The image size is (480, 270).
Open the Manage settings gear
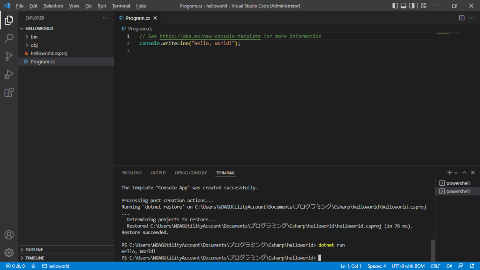tap(8, 252)
